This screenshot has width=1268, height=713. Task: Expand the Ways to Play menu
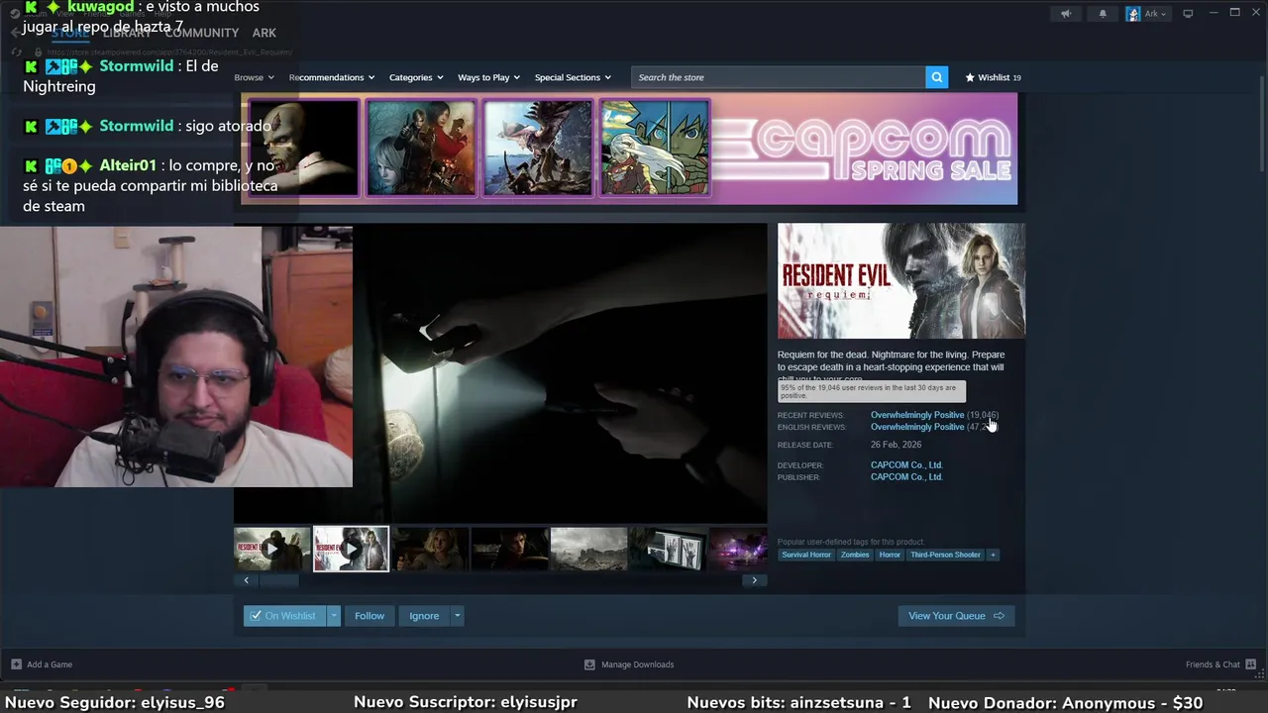(488, 77)
